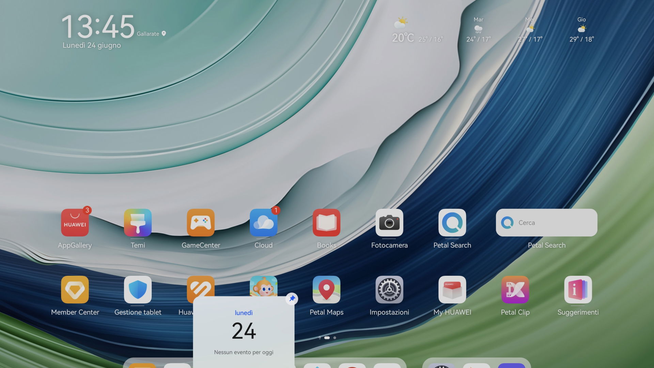Open Member Center
This screenshot has height=368, width=654.
[75, 290]
